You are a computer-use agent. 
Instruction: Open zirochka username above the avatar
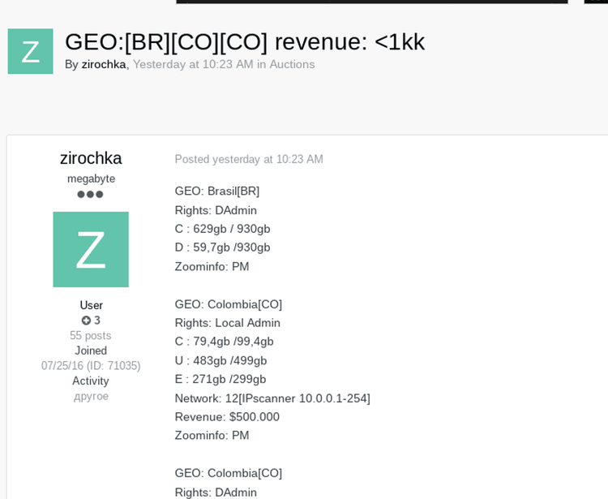pyautogui.click(x=91, y=158)
